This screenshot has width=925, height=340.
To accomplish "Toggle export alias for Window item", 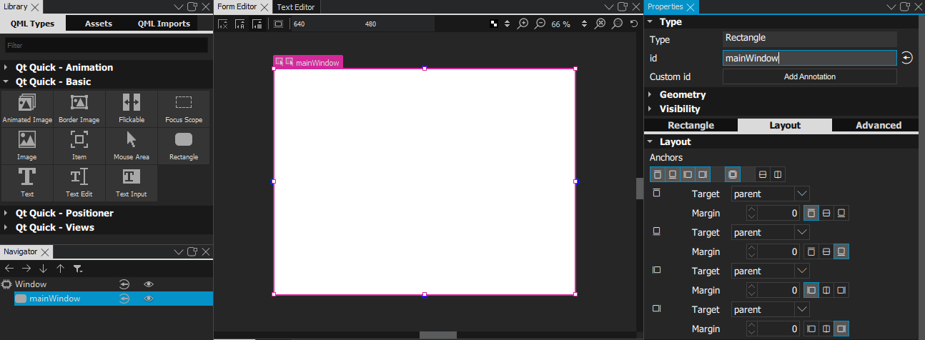I will (124, 284).
